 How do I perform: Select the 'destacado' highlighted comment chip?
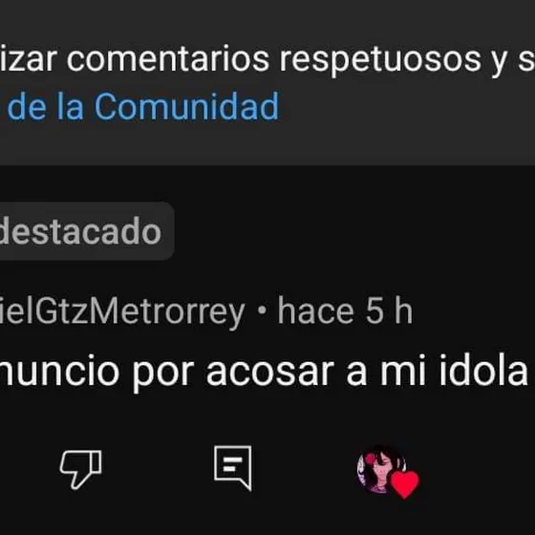[x=85, y=231]
